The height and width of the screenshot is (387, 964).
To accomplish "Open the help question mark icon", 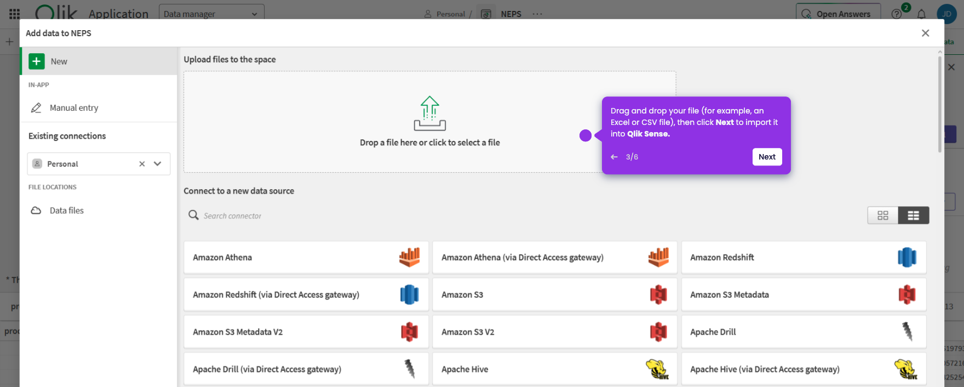I will 897,14.
